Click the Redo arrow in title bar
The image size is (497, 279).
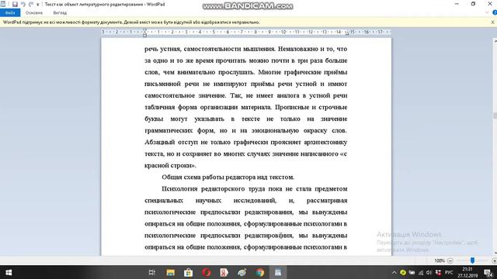31,4
